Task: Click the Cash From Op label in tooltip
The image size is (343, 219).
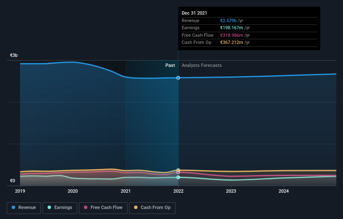Action: (197, 43)
